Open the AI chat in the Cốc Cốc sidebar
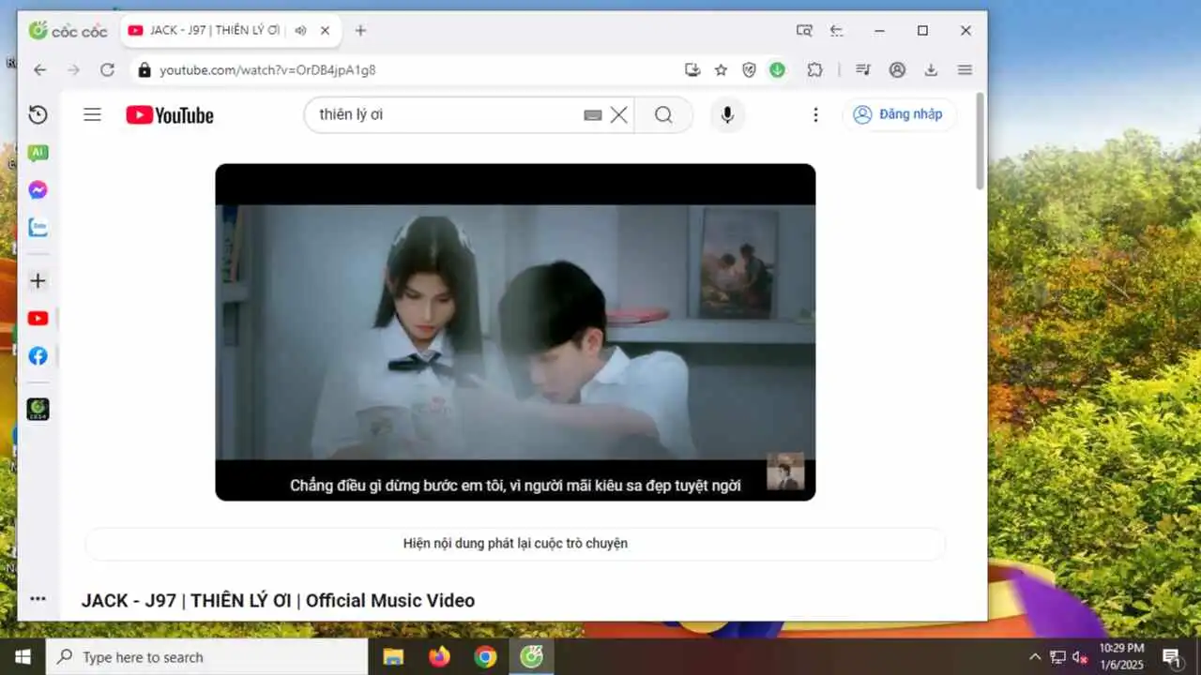 [38, 153]
